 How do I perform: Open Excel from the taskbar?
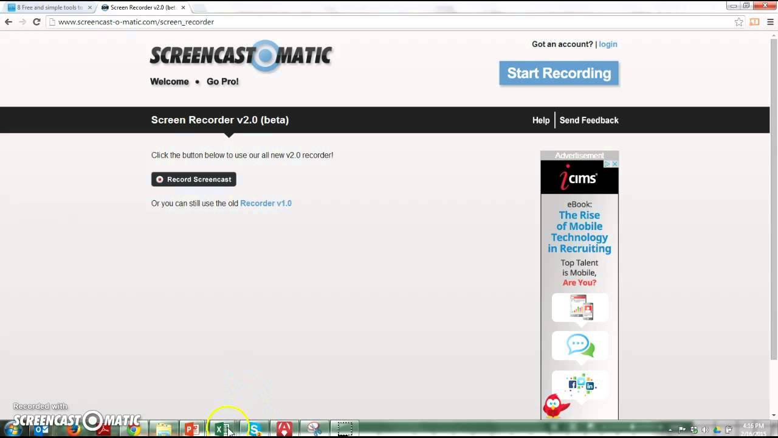click(222, 429)
